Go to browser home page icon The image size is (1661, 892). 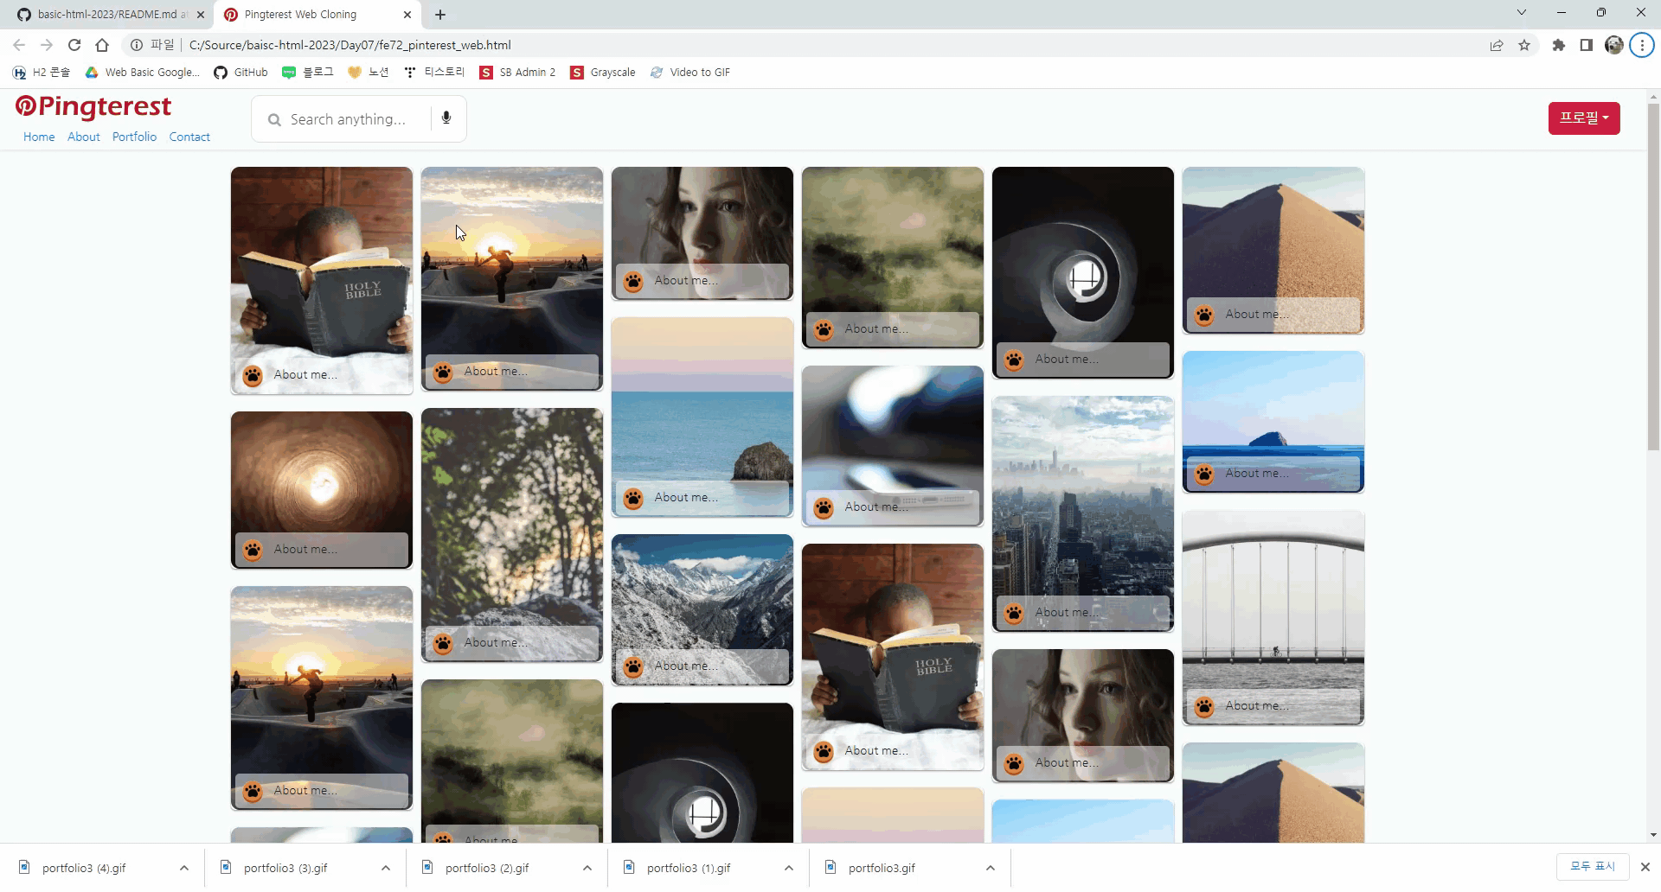point(102,45)
